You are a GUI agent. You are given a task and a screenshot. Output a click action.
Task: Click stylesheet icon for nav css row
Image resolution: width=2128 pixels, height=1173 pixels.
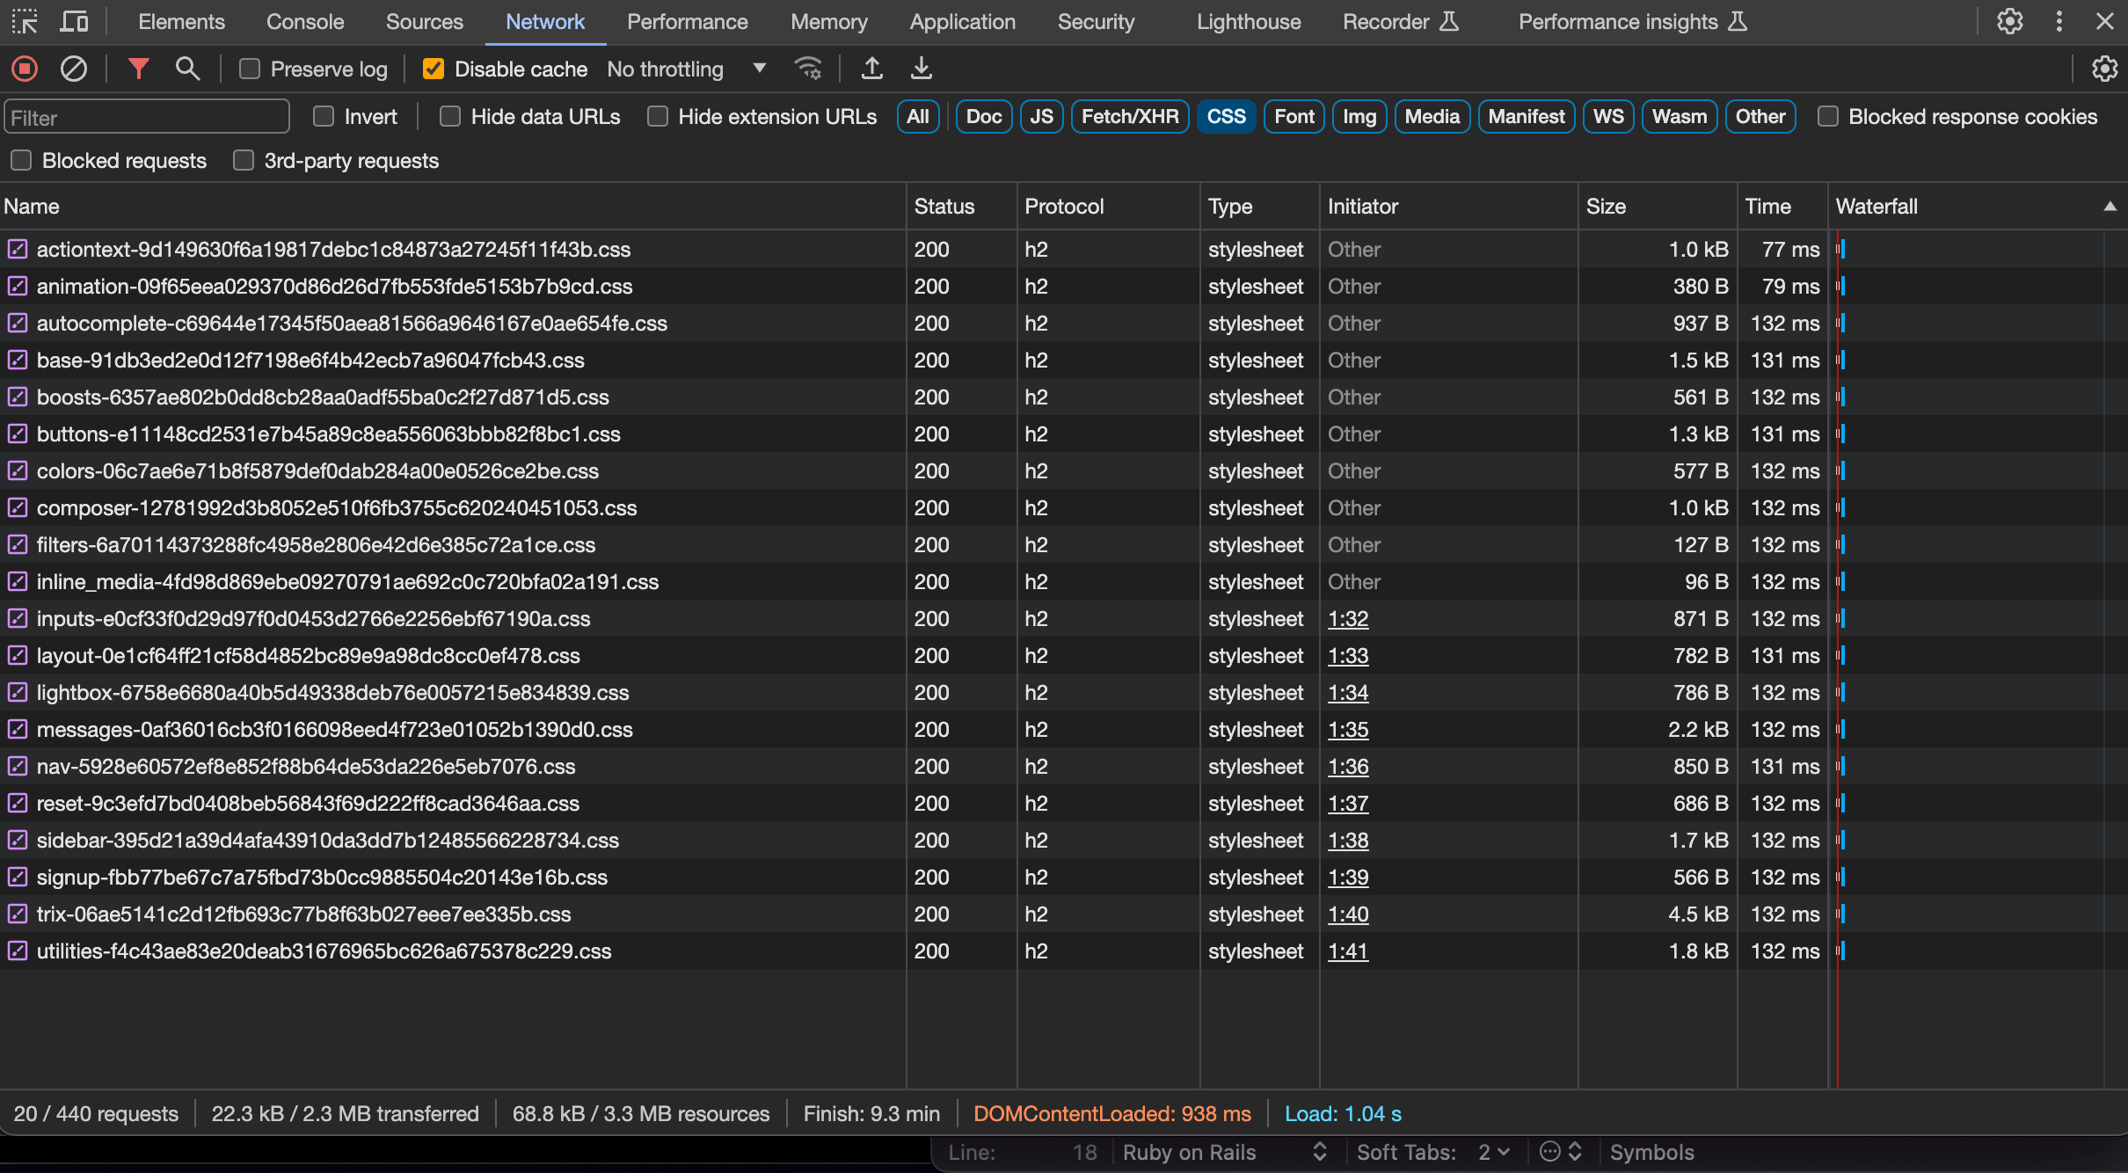(x=18, y=766)
